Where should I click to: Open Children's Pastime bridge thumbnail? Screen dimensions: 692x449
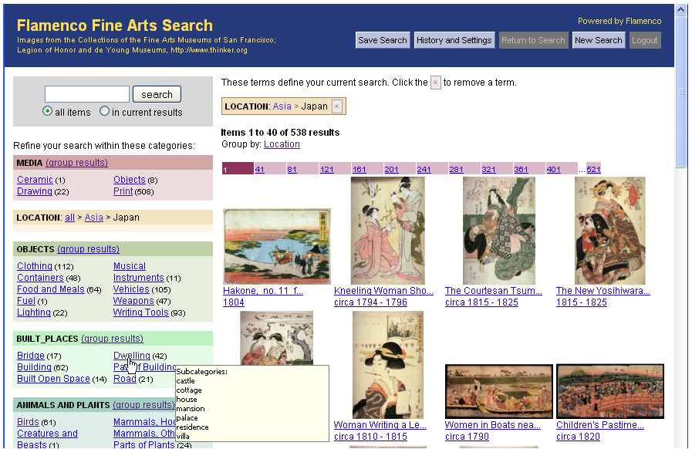point(610,391)
